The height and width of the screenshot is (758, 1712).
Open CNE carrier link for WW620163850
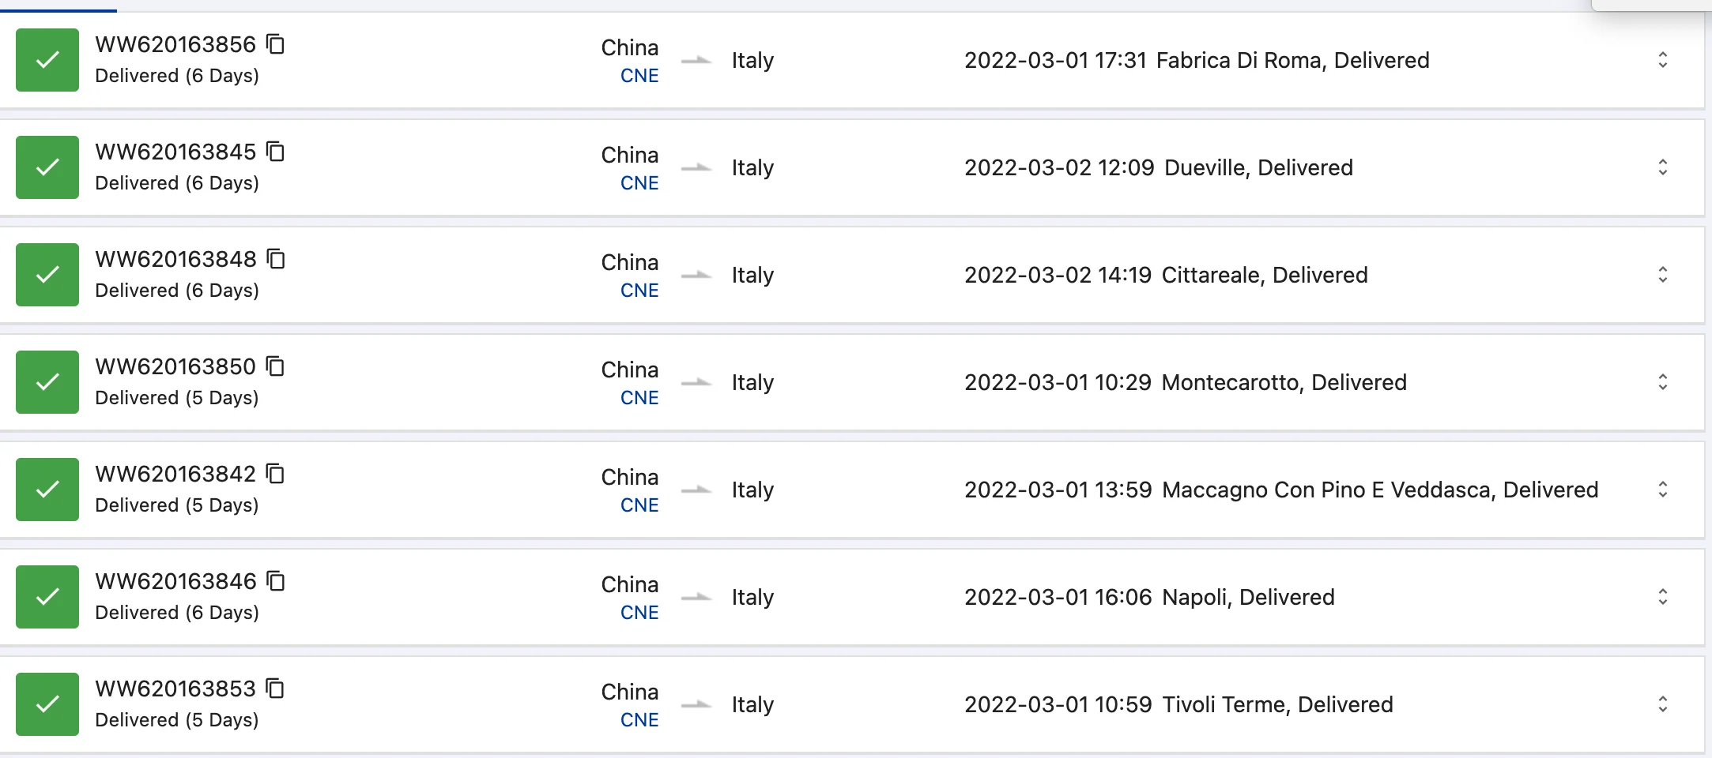tap(639, 398)
